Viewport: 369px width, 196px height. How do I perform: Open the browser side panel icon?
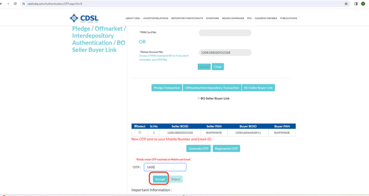pyautogui.click(x=356, y=4)
